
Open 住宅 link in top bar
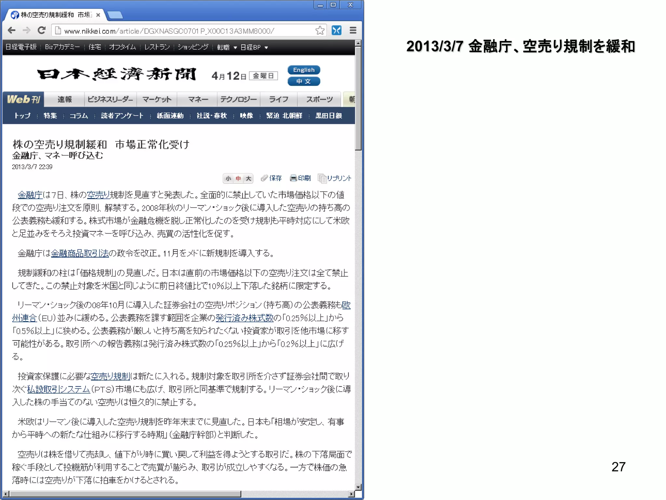click(95, 47)
